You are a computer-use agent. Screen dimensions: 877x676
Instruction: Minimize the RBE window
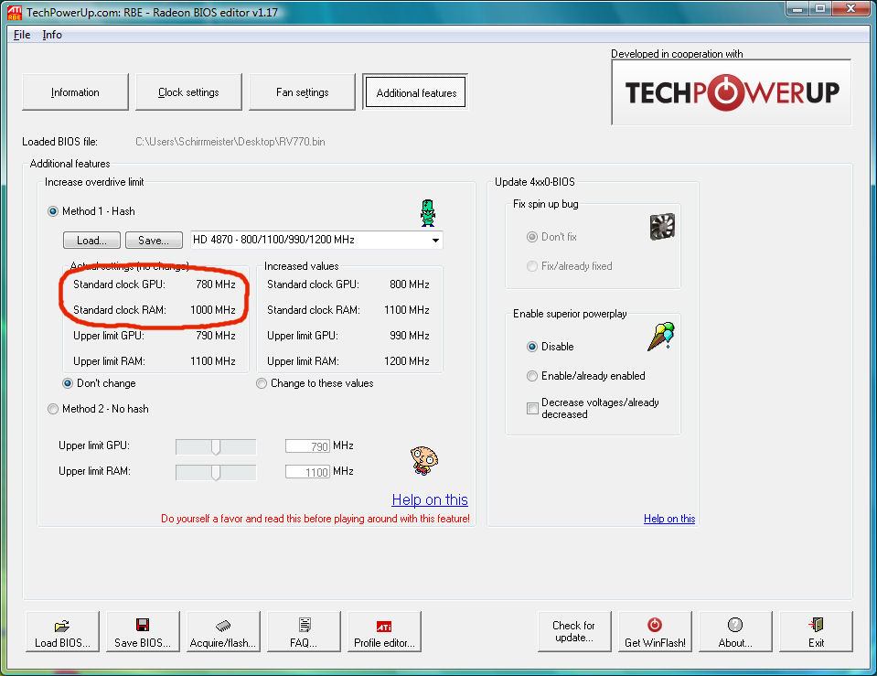(797, 9)
